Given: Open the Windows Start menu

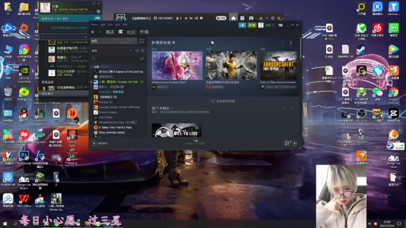Looking at the screenshot, I should tap(5, 223).
